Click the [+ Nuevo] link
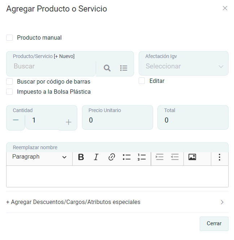The width and height of the screenshot is (234, 240). click(x=64, y=56)
